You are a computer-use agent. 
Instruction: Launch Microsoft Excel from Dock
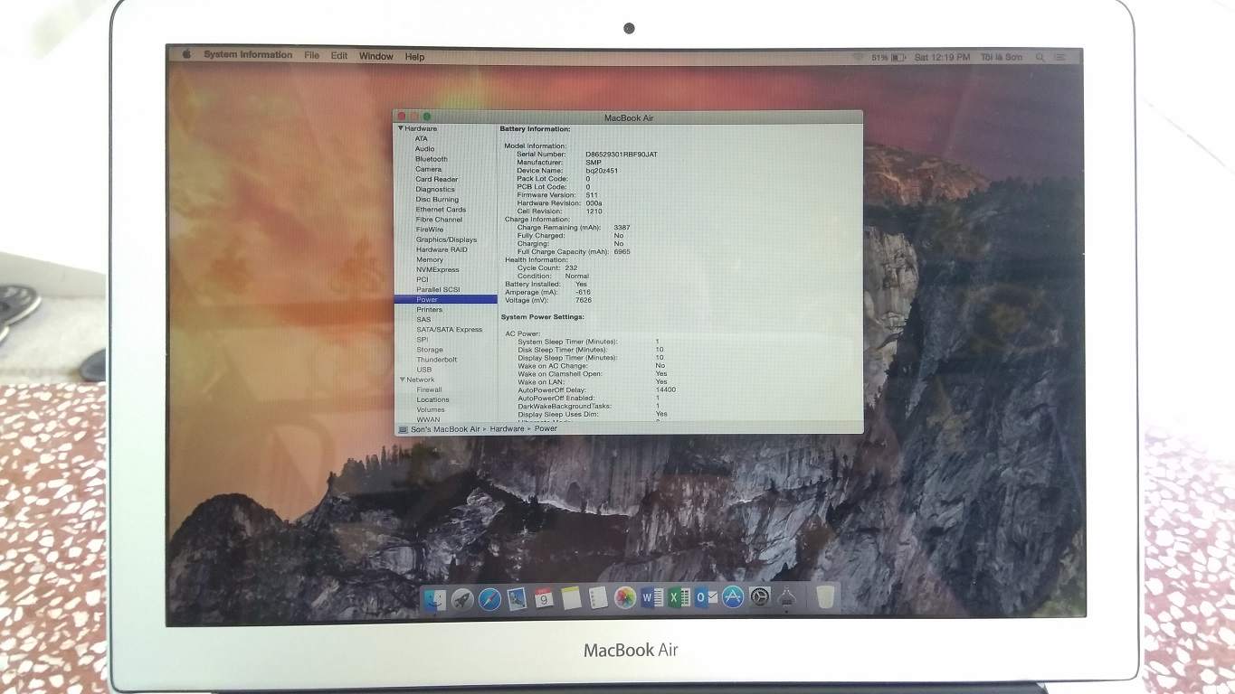pyautogui.click(x=679, y=597)
